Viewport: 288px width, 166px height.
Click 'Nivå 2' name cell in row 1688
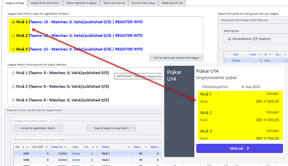pos(116,160)
